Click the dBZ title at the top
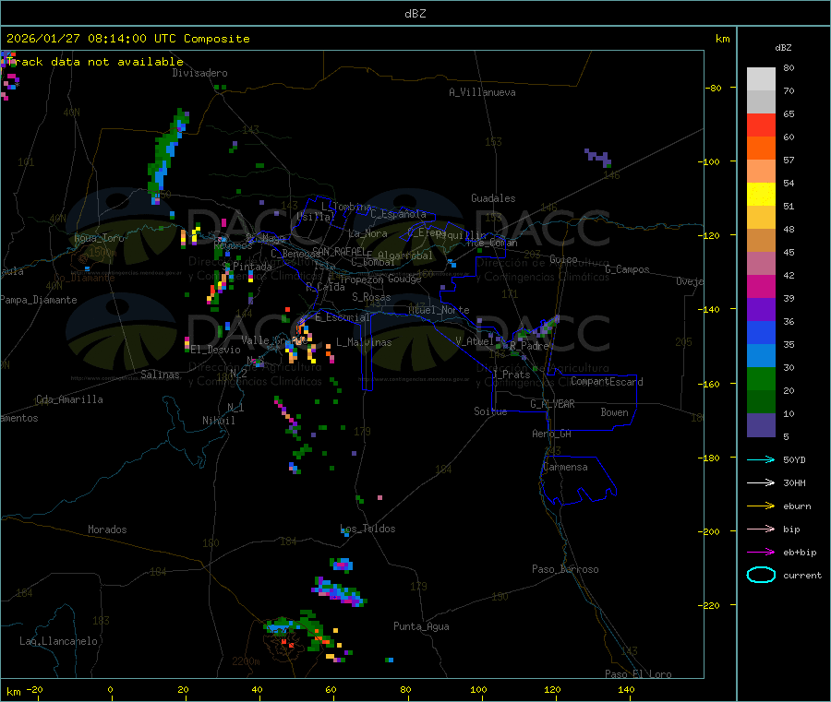The image size is (831, 702). [415, 14]
